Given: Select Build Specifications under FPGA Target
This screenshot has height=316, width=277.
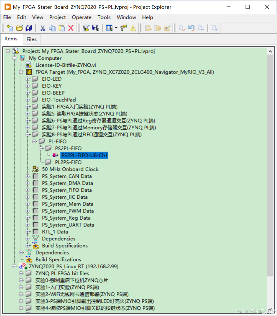Looking at the screenshot, I should 65,246.
